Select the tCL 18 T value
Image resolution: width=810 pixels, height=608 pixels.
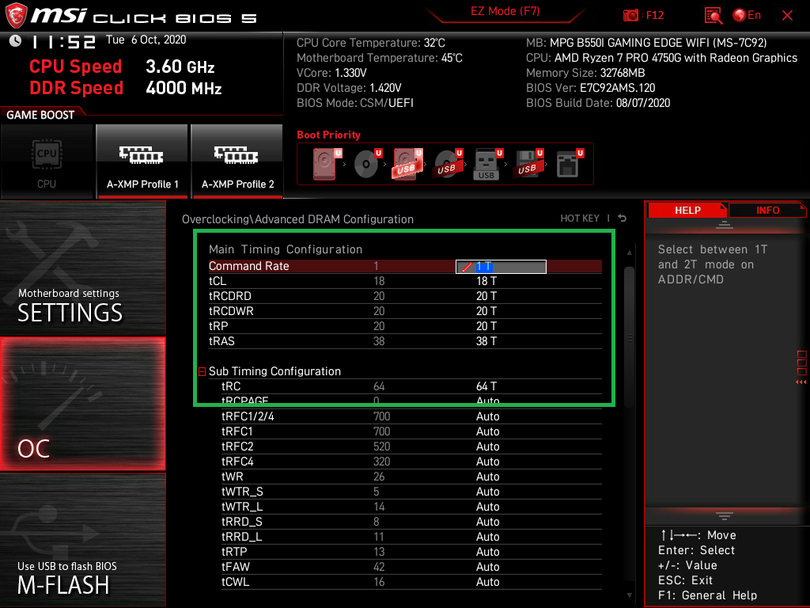tap(486, 281)
